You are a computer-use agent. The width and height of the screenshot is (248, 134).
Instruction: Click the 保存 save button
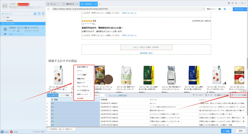click(241, 131)
